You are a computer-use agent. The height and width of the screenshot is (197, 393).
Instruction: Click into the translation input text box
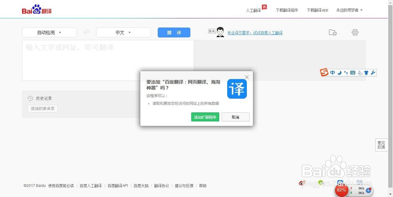coord(108,60)
